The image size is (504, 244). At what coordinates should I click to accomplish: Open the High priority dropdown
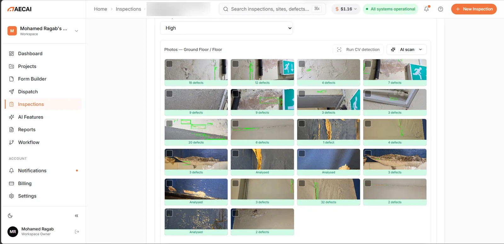pyautogui.click(x=226, y=28)
